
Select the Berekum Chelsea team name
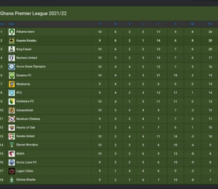(28, 119)
